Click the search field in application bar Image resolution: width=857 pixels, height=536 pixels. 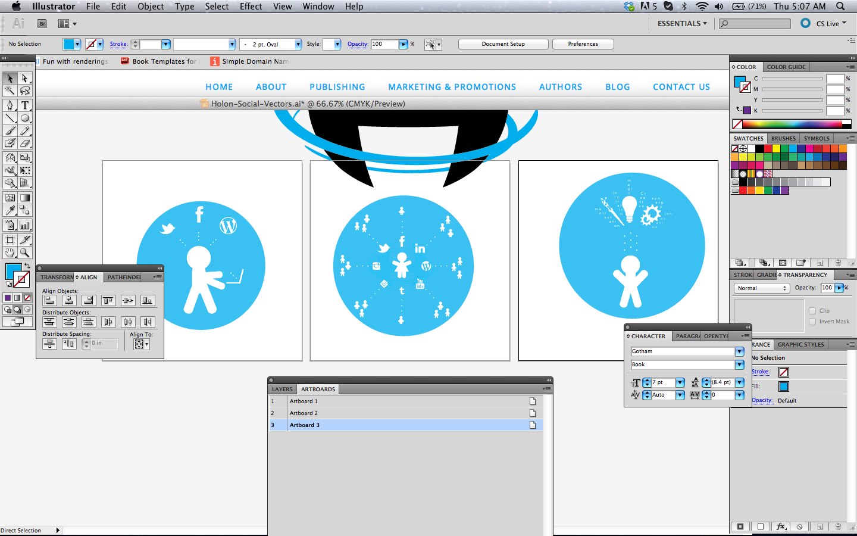(755, 24)
